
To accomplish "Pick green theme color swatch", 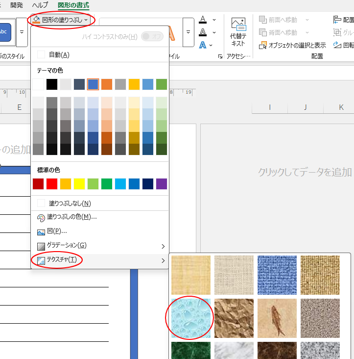I will (162, 84).
